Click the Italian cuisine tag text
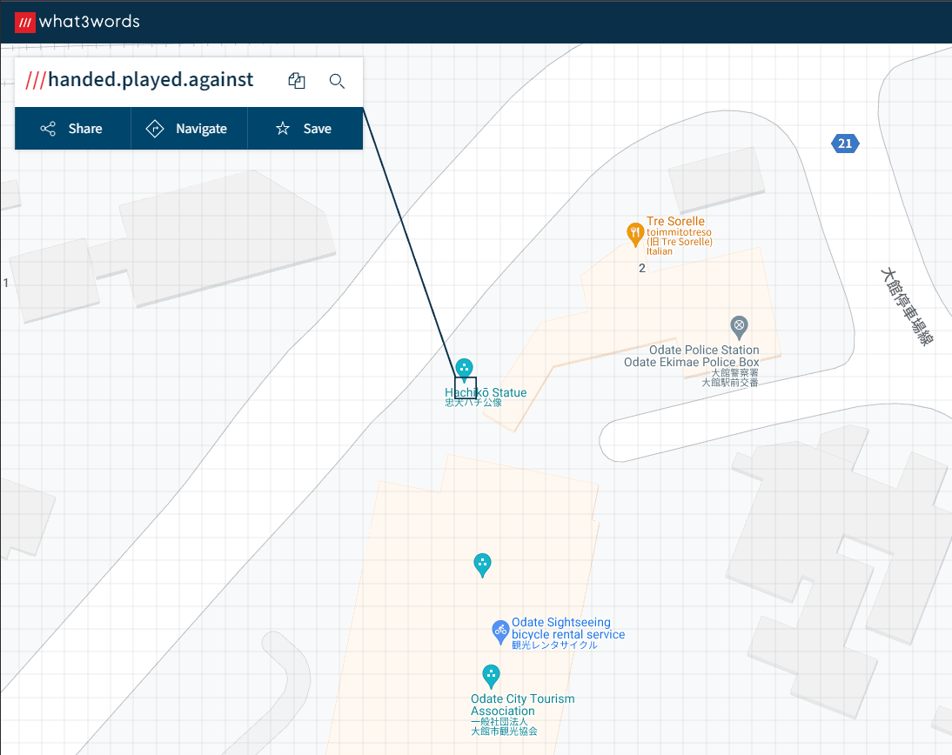The image size is (952, 755). (660, 251)
